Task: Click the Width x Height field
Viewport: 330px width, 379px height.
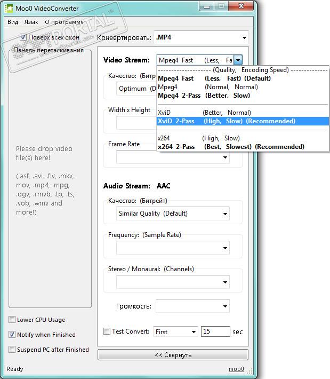Action: tap(136, 123)
